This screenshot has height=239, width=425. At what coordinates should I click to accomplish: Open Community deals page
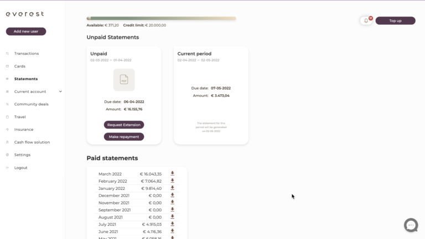tap(32, 104)
